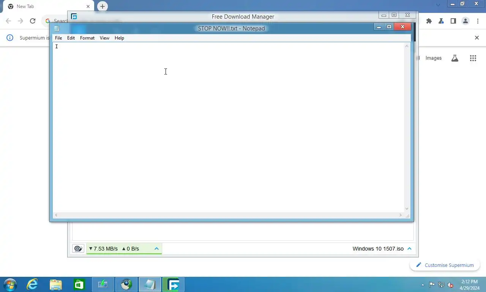Switch to Free Download Manager taskbar button
Screen dimensions: 486x292
174,284
